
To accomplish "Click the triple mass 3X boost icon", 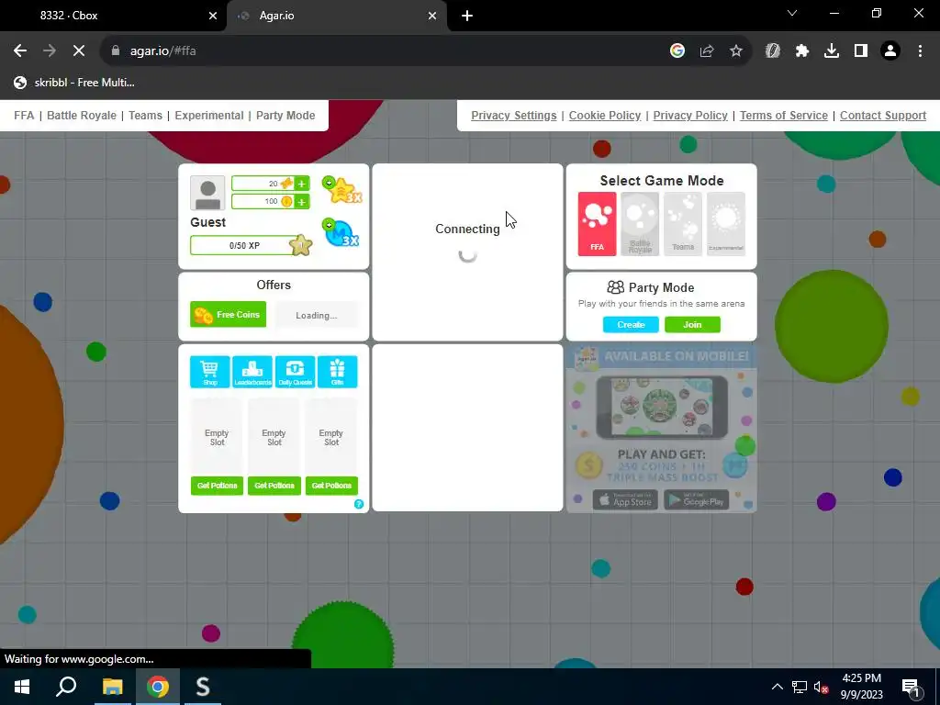I will (x=341, y=232).
